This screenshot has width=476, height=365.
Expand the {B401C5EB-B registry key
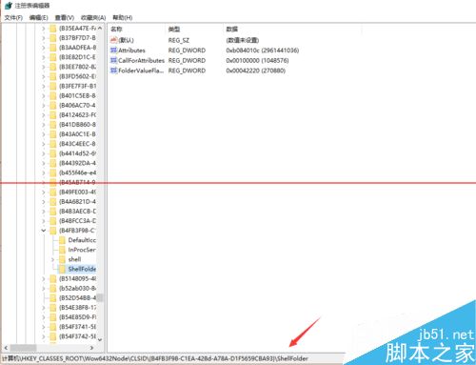[44, 95]
